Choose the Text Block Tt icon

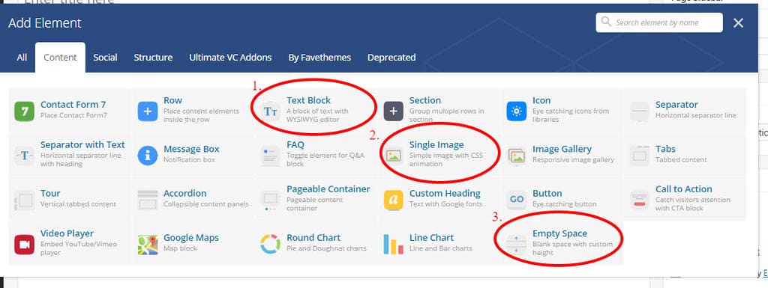click(x=270, y=111)
